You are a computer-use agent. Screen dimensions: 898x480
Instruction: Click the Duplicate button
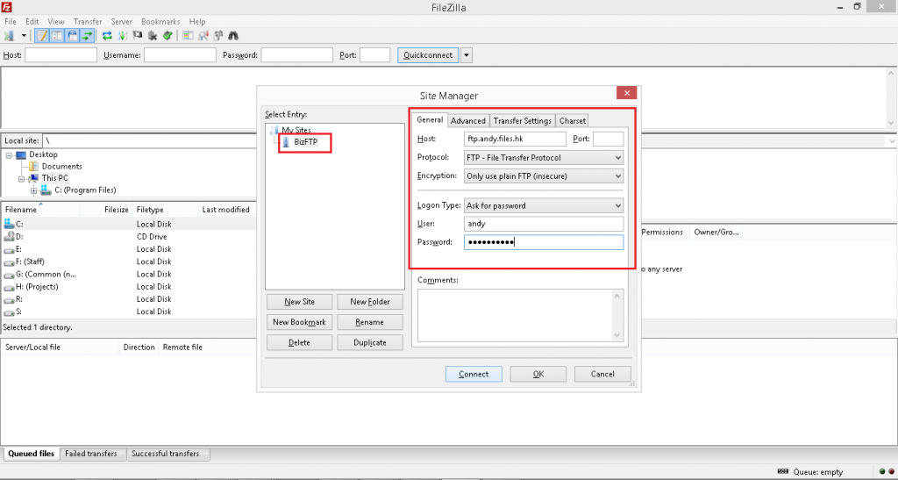(370, 342)
